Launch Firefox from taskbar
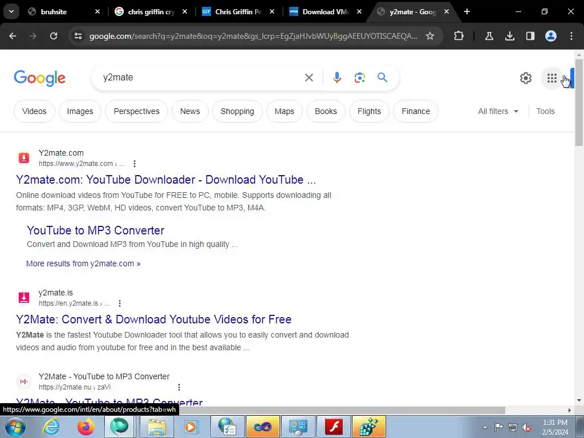Image resolution: width=584 pixels, height=438 pixels. [86, 427]
